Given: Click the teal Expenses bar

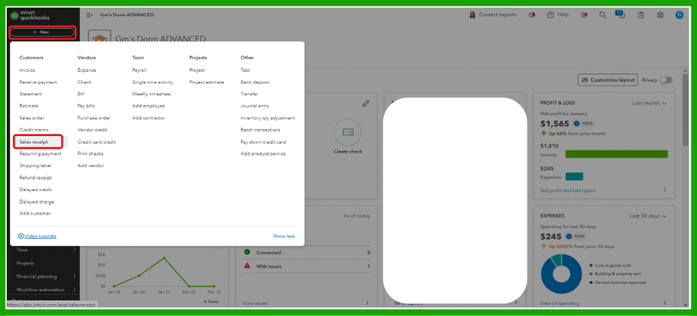Looking at the screenshot, I should (574, 176).
